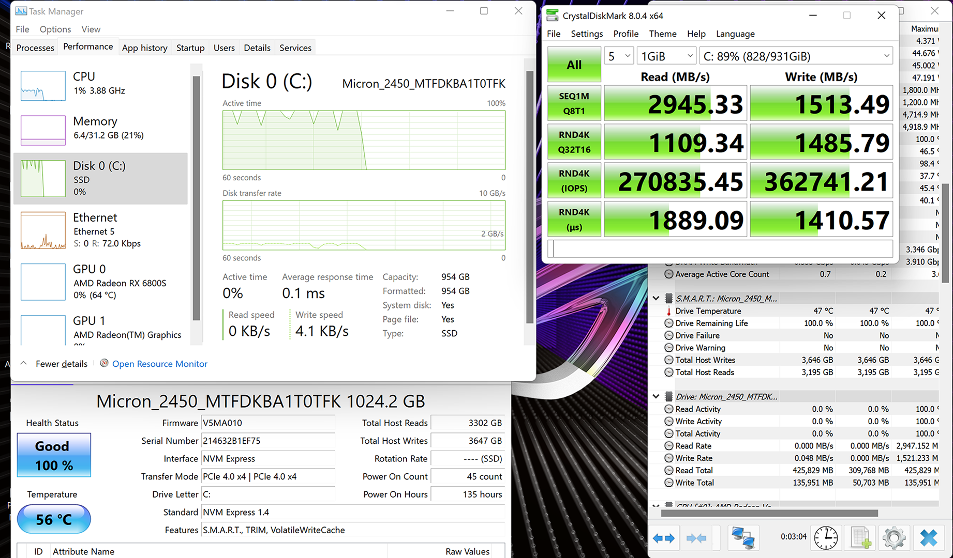The height and width of the screenshot is (558, 953).
Task: Click the HWiNFO horizontal scrollbar
Action: [769, 513]
